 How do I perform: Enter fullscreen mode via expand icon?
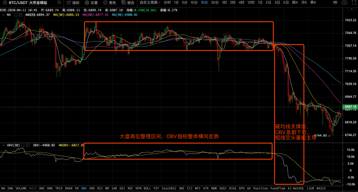pyautogui.click(x=353, y=3)
